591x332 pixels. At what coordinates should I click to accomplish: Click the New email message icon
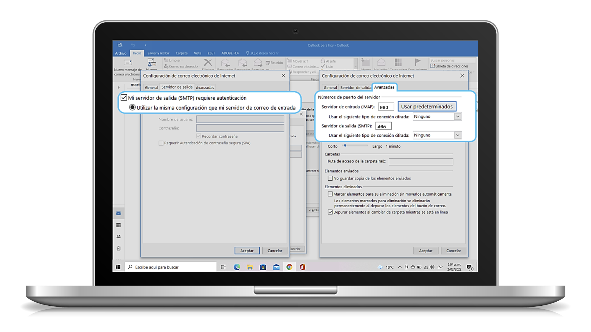tap(127, 63)
